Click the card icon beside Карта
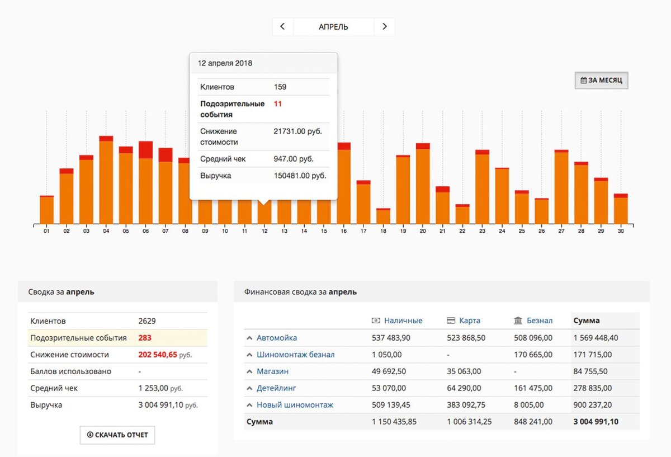The image size is (671, 457). click(451, 321)
